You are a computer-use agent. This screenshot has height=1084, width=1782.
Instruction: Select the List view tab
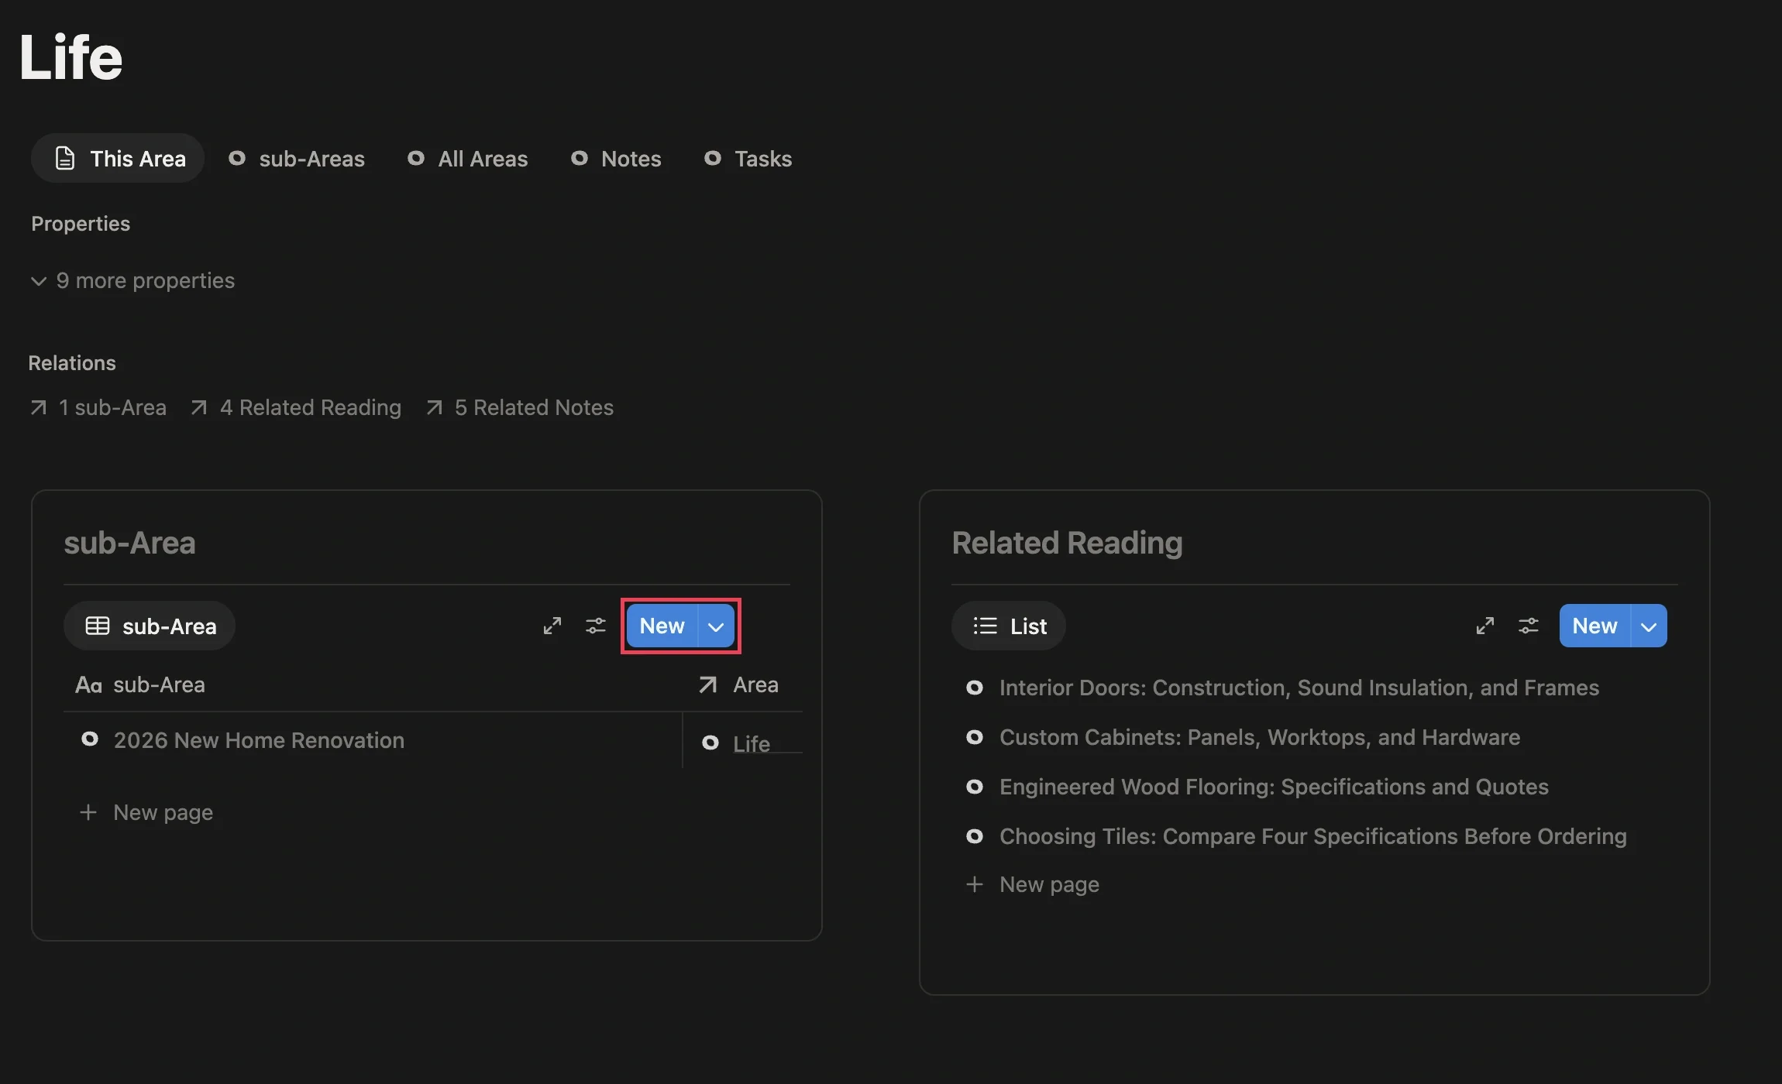(x=1009, y=626)
